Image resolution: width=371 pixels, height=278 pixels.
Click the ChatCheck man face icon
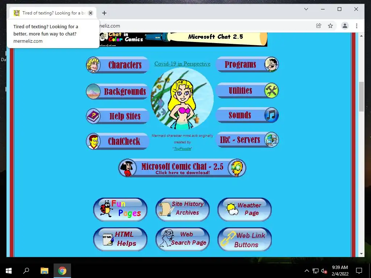(93, 142)
